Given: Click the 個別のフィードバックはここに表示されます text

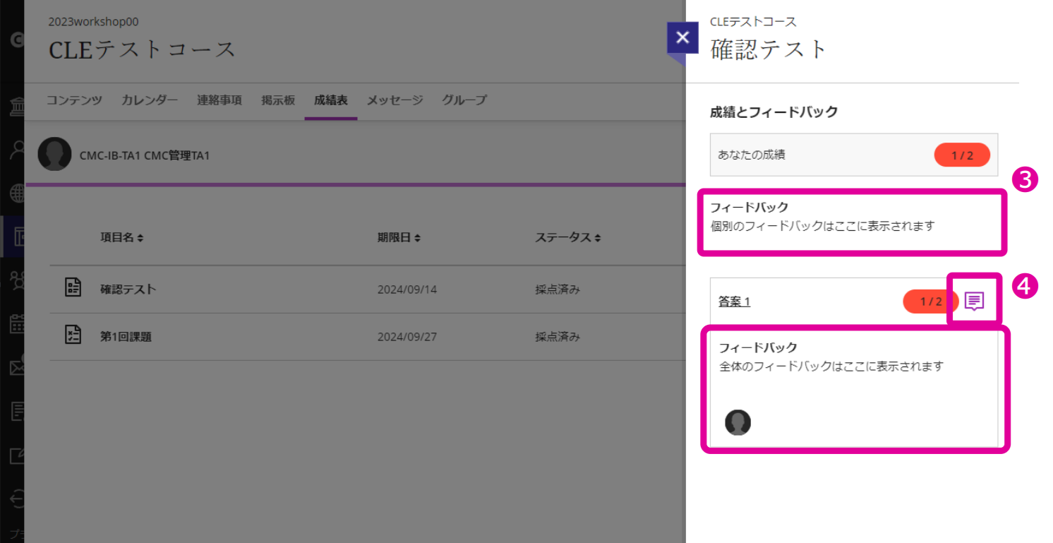Looking at the screenshot, I should (x=822, y=227).
